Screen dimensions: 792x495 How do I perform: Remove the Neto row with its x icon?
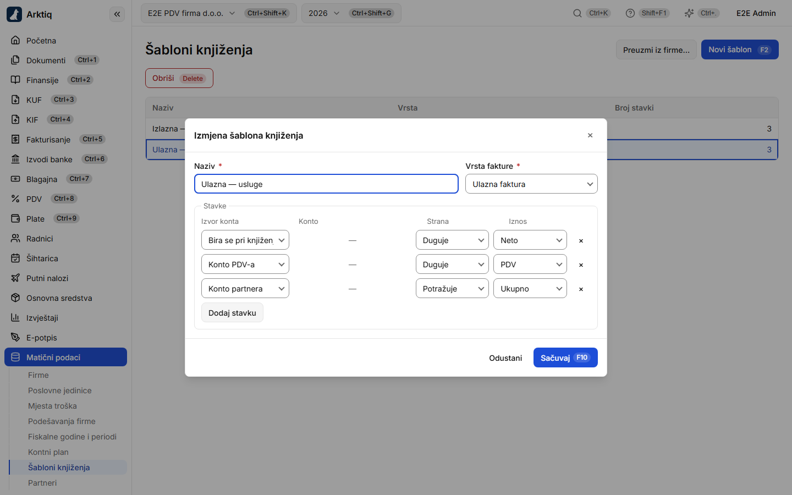click(x=581, y=240)
